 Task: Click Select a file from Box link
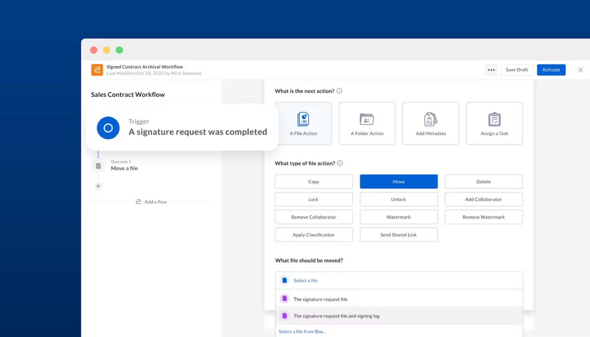(x=302, y=331)
